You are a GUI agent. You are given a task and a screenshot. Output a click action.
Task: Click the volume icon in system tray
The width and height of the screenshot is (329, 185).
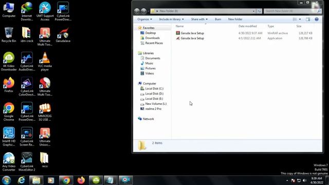(304, 180)
